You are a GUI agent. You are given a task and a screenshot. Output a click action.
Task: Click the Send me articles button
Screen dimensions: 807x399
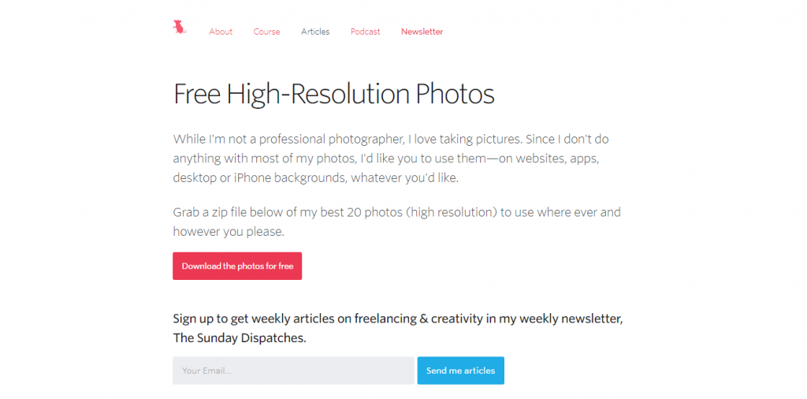pyautogui.click(x=460, y=371)
